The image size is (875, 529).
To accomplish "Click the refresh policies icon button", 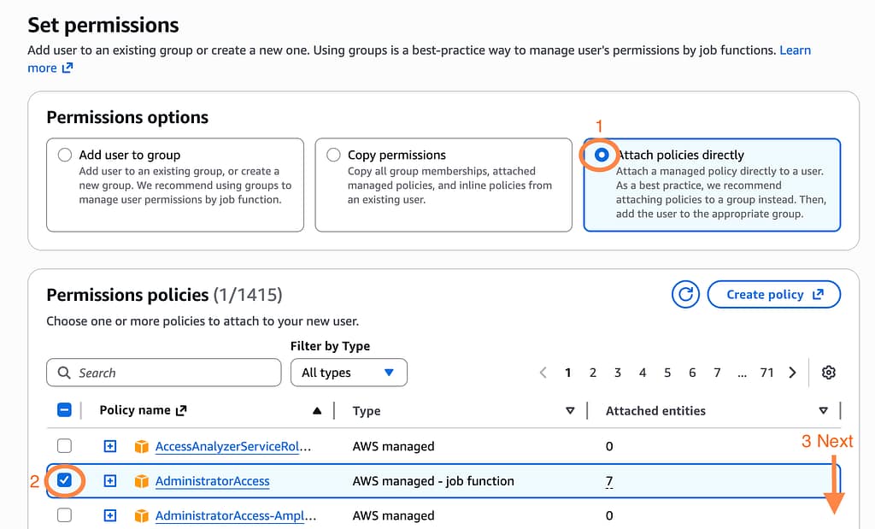I will click(x=685, y=295).
